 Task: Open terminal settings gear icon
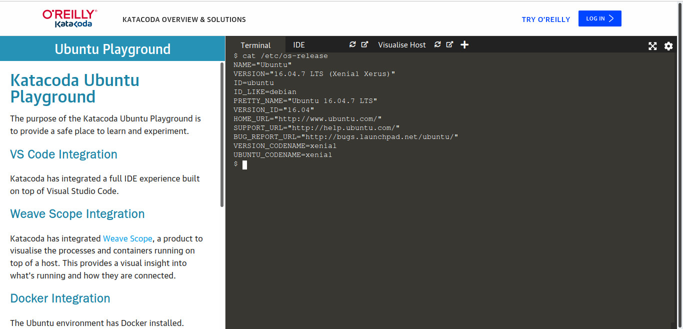(668, 46)
